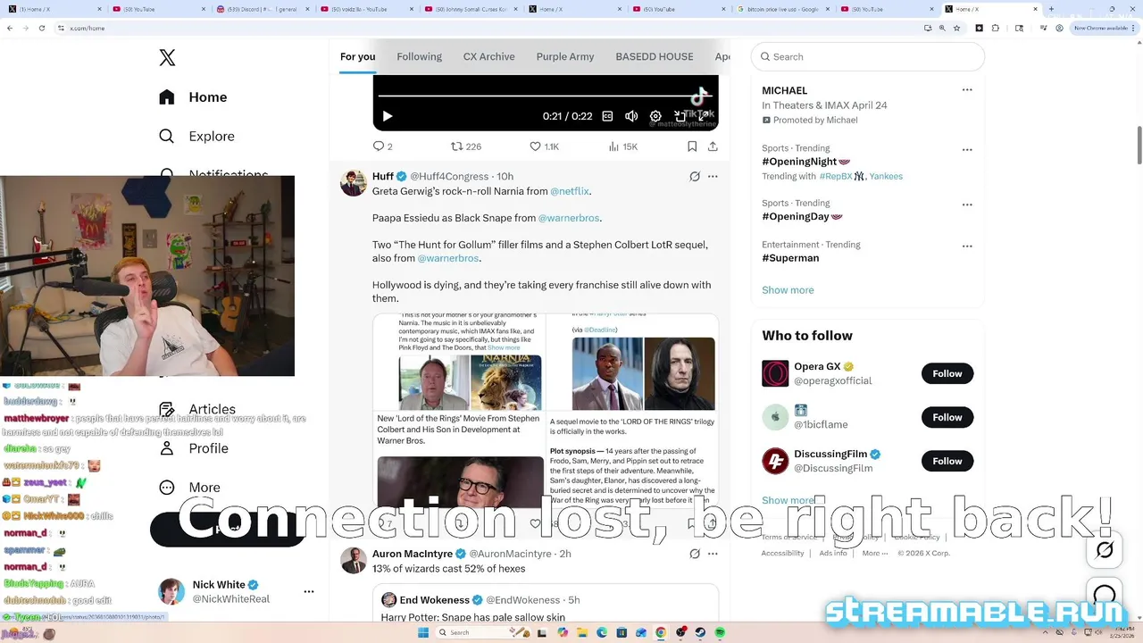1143x643 pixels.
Task: Open options for #Superman trend
Action: click(x=967, y=246)
